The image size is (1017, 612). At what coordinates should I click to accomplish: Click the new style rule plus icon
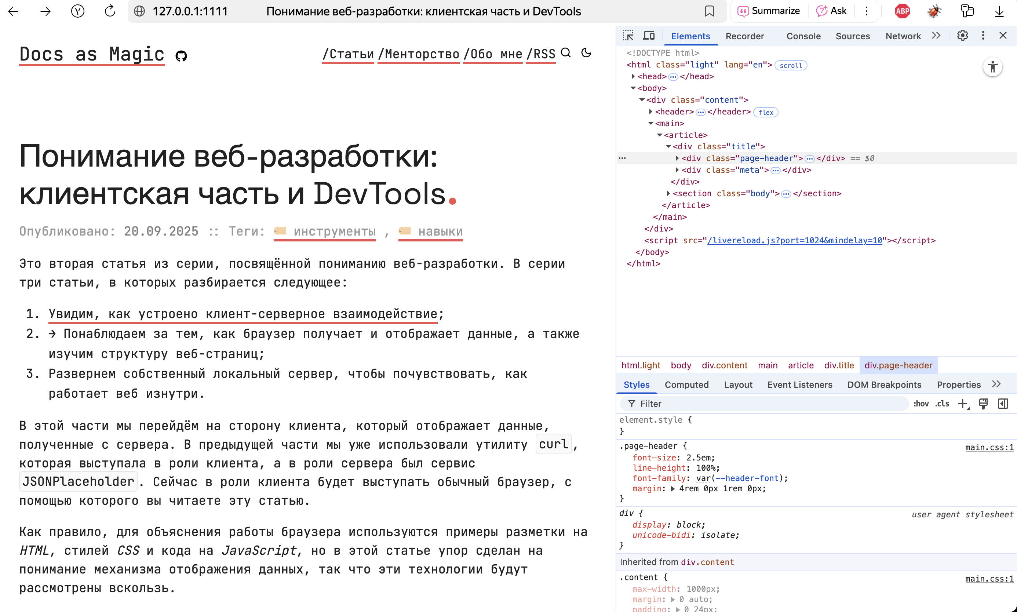pyautogui.click(x=962, y=404)
